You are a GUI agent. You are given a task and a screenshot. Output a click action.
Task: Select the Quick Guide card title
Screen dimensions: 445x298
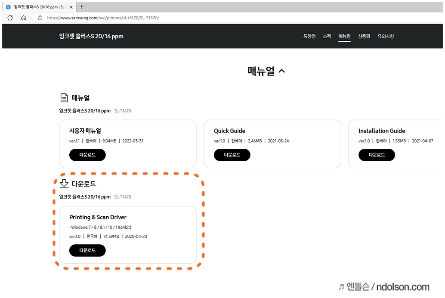pos(229,131)
